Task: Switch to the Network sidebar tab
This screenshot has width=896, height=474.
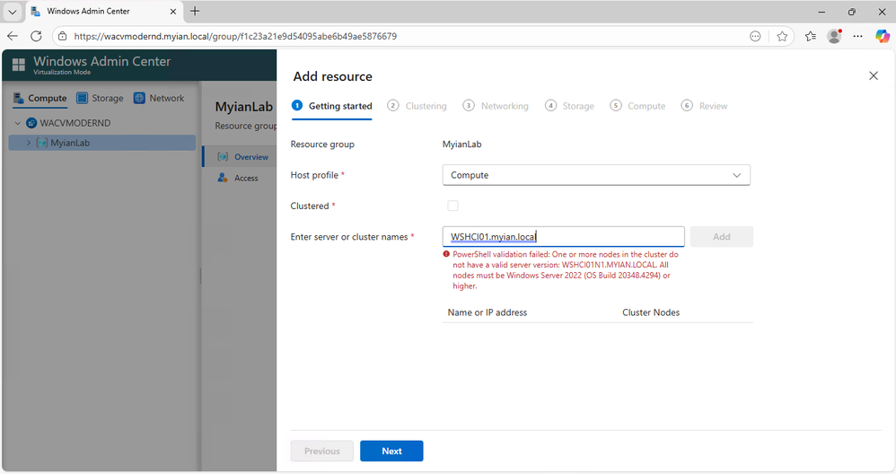Action: (159, 98)
